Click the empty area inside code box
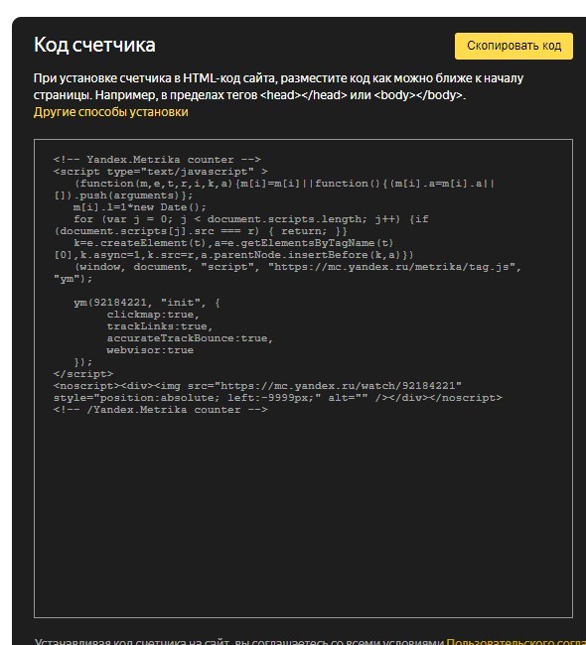This screenshot has height=645, width=586. pos(303,514)
